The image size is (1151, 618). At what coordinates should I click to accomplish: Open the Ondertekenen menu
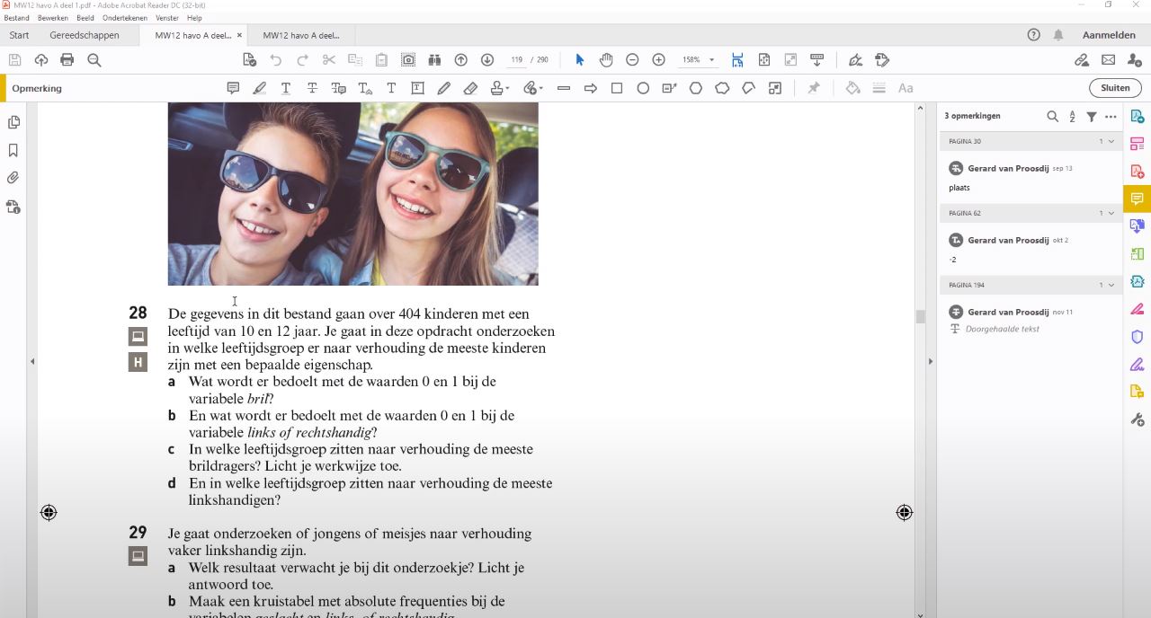[125, 18]
